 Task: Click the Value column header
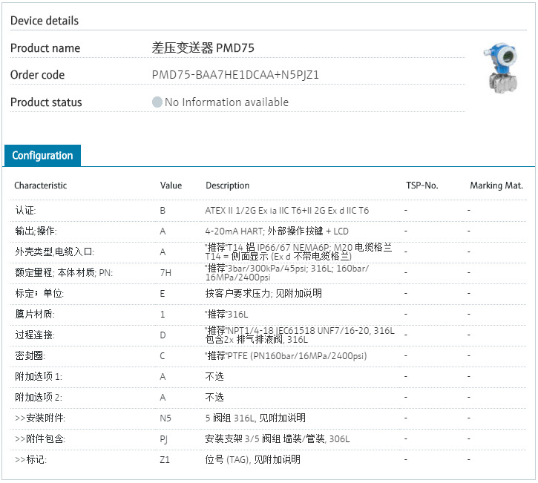pyautogui.click(x=171, y=185)
